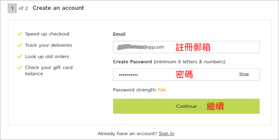Click the checkmark beside Speed up checkout
279x140 pixels.
click(20, 34)
